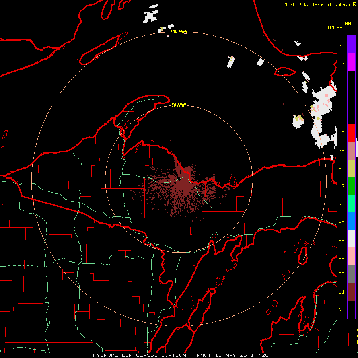The width and height of the screenshot is (358, 358).
Task: Click the DS legend label
Action: 341,239
